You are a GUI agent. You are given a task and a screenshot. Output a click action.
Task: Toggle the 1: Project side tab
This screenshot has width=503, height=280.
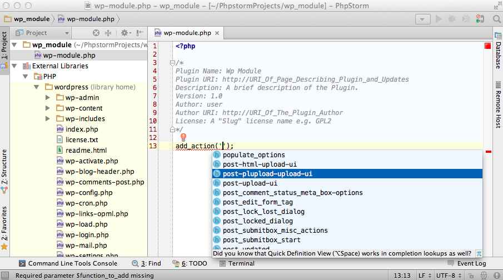point(4,51)
